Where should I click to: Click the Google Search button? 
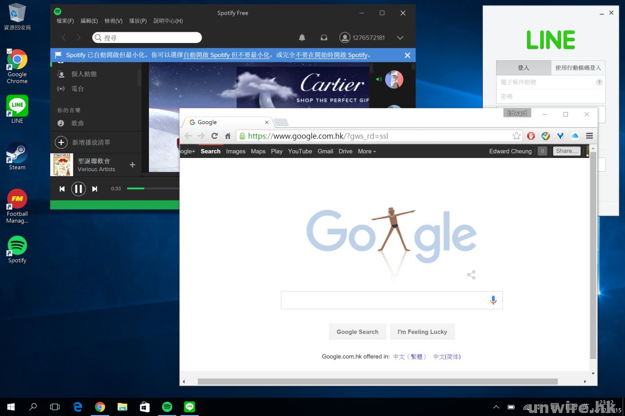click(x=357, y=332)
